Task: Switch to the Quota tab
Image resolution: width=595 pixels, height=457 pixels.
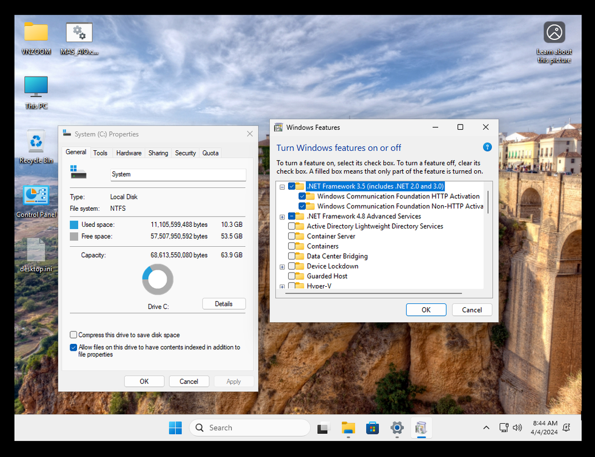Action: click(211, 153)
